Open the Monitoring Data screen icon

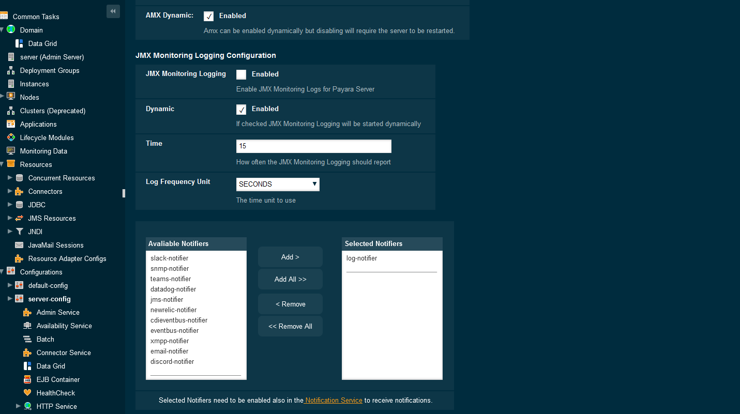pyautogui.click(x=10, y=151)
